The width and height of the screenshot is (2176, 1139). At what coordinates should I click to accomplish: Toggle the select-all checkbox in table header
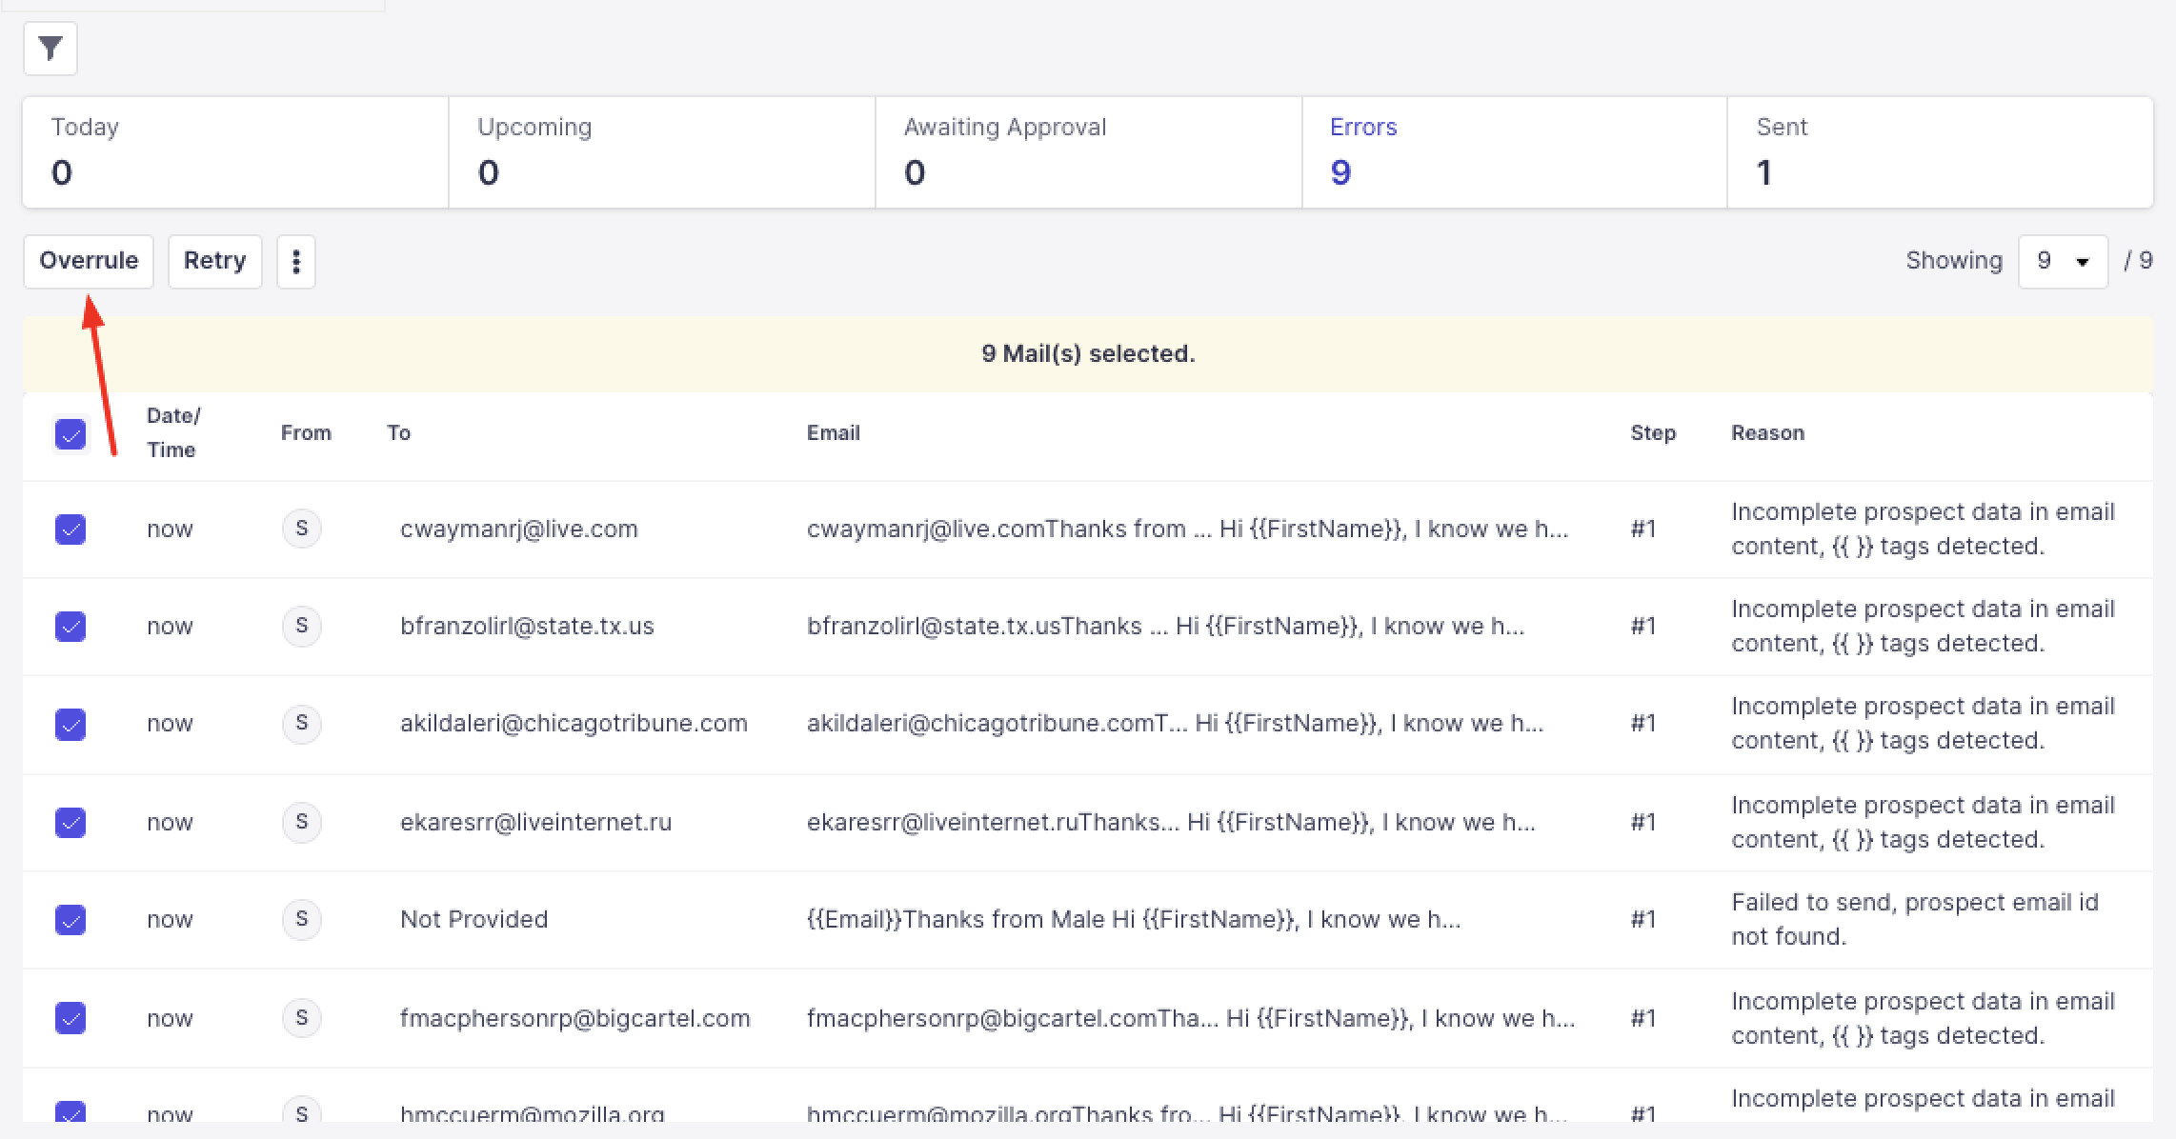(x=71, y=434)
